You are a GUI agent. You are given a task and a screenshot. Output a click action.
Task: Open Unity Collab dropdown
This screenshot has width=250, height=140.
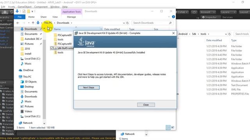(182, 12)
